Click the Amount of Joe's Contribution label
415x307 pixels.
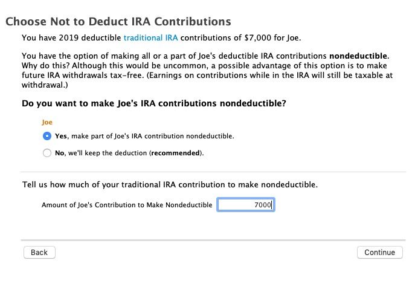pyautogui.click(x=127, y=205)
